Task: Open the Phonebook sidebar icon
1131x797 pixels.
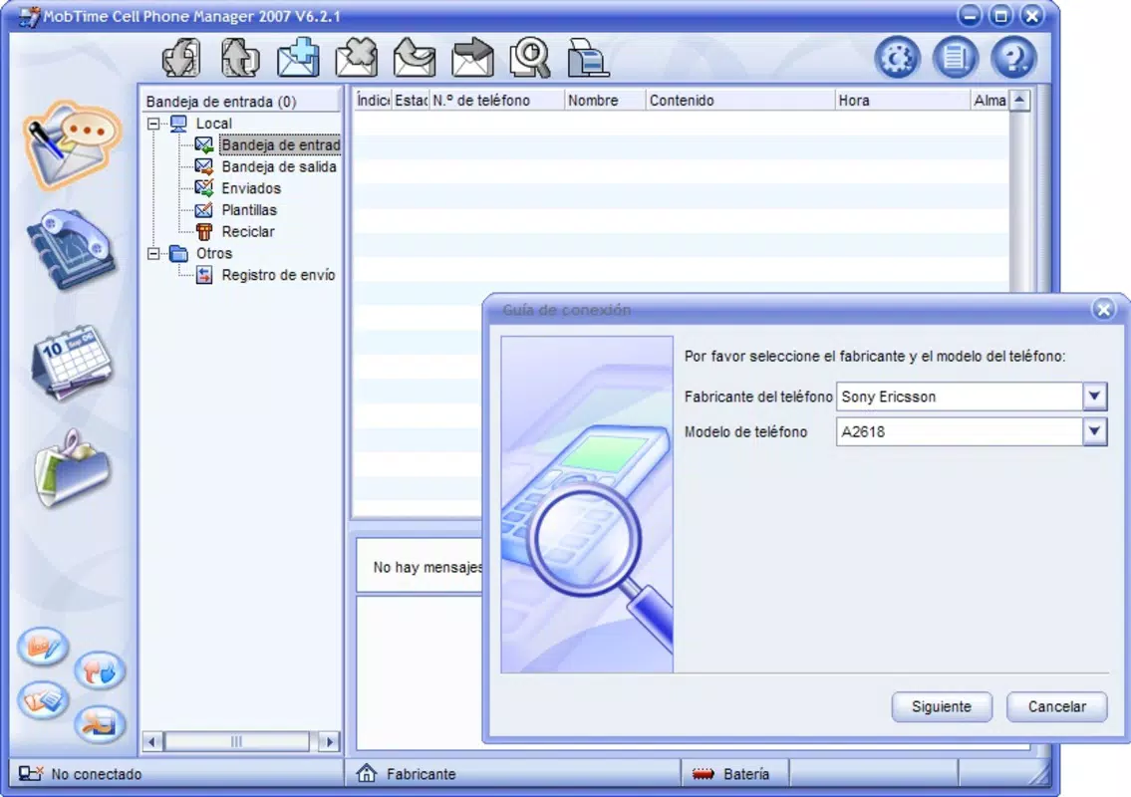Action: [71, 249]
